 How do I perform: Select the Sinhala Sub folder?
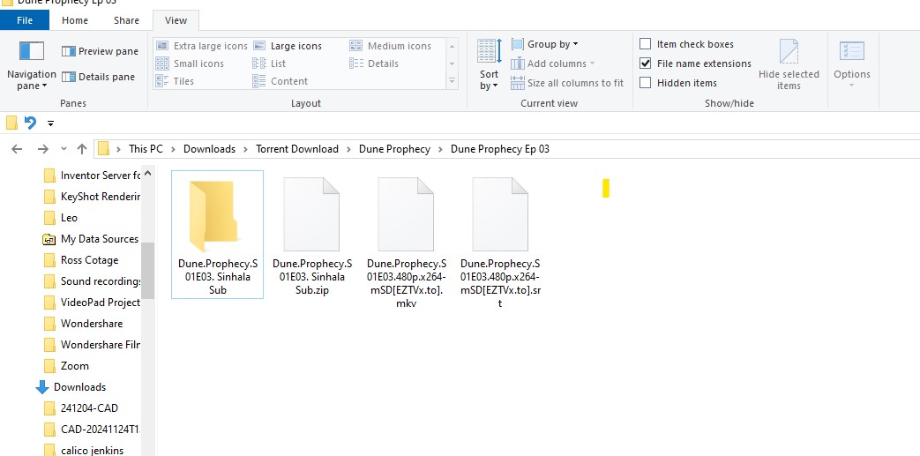pos(218,235)
